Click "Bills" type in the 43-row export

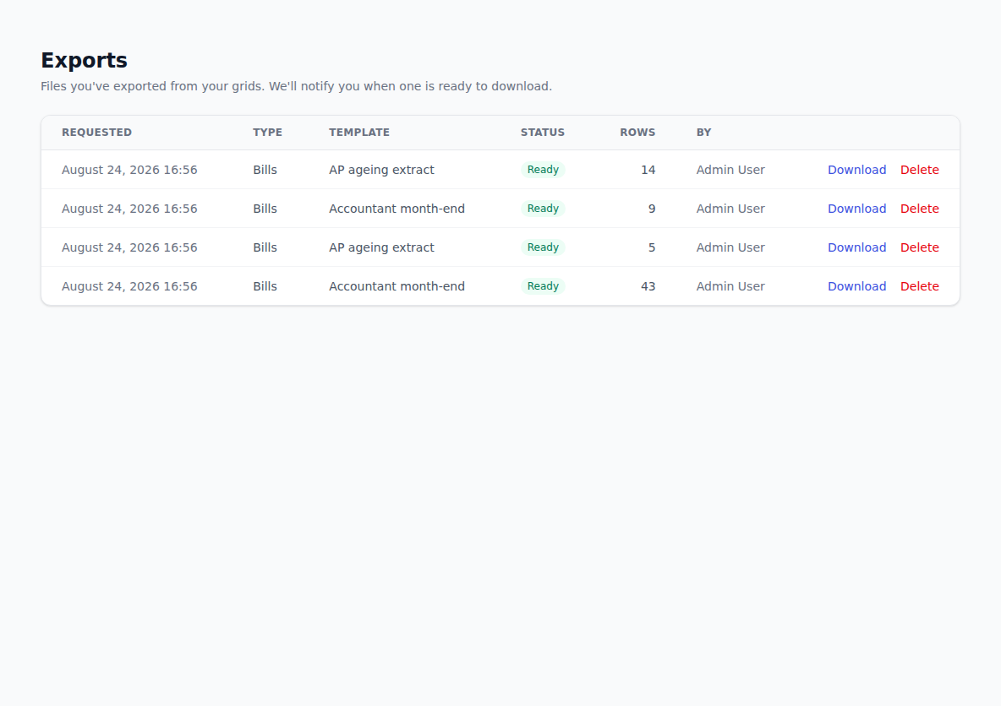pos(265,286)
